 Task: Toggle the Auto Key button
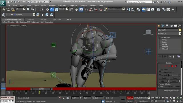point(130,98)
